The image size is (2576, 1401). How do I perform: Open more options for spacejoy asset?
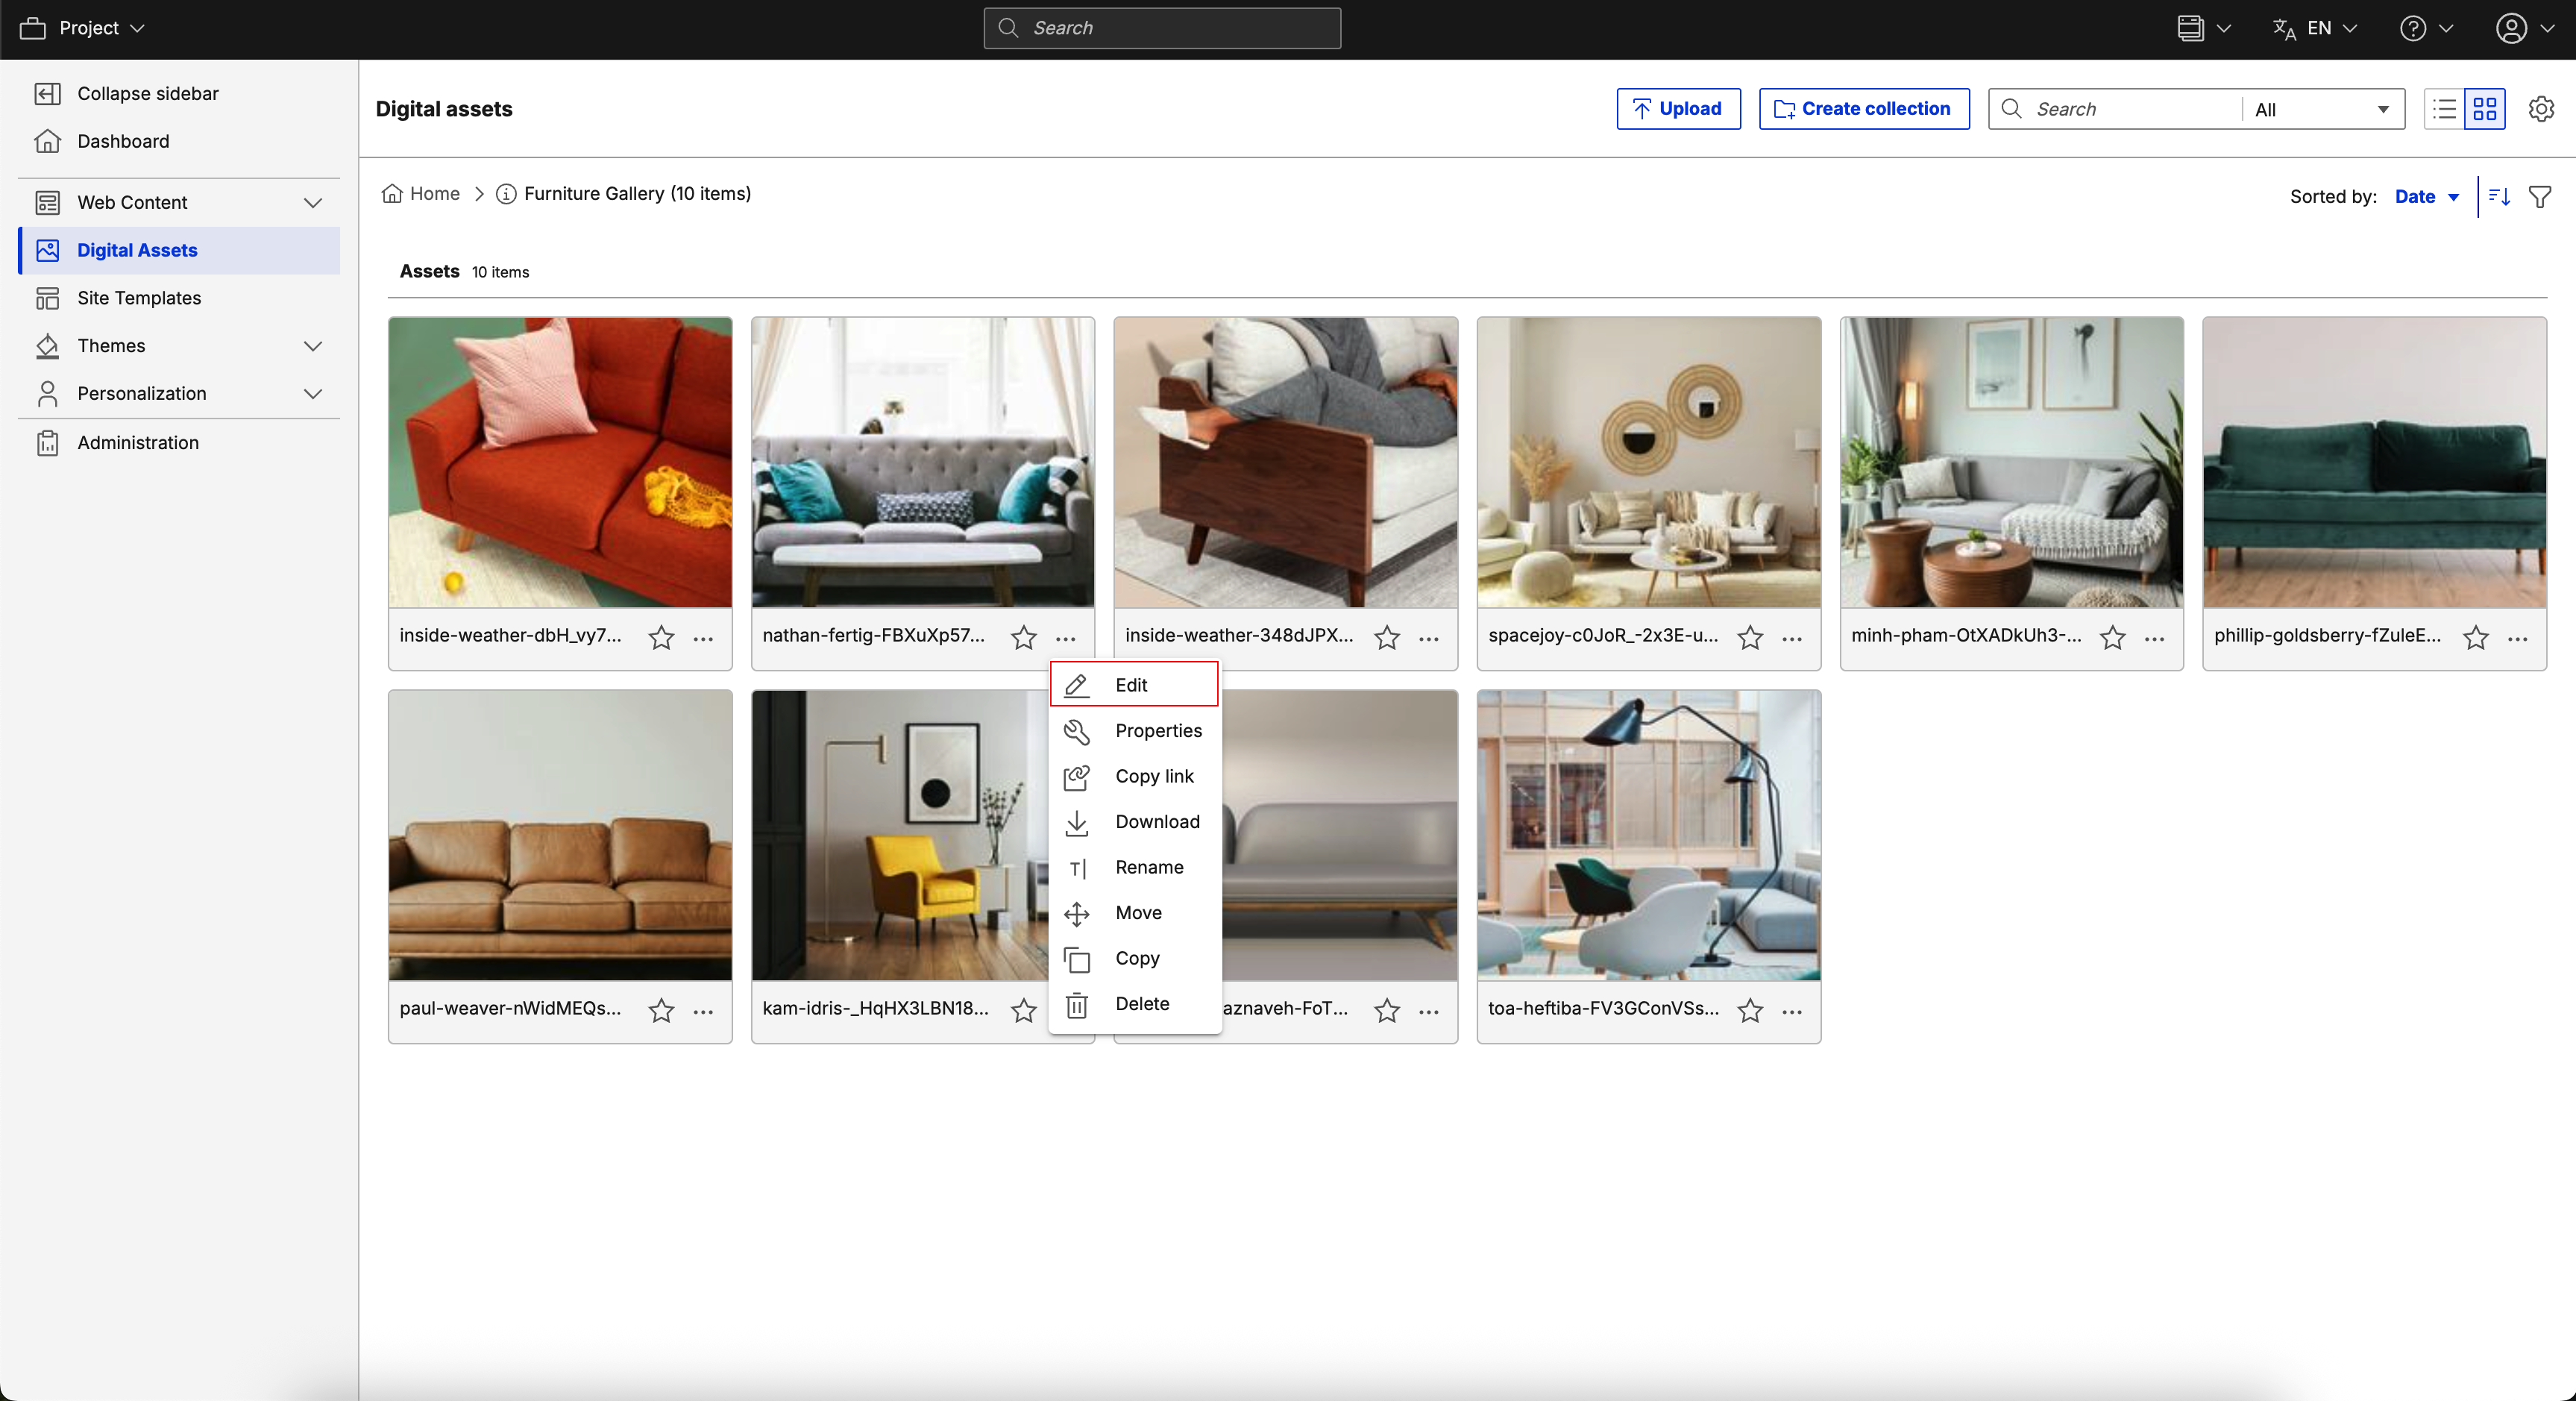[1791, 638]
